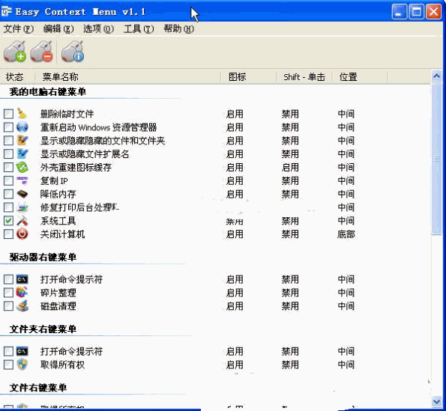446x411 pixels.
Task: Enable the 复制 IP checkbox
Action: [8, 180]
